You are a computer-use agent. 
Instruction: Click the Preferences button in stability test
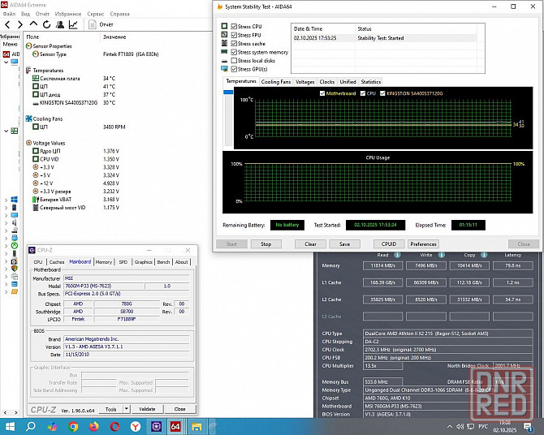tap(423, 243)
